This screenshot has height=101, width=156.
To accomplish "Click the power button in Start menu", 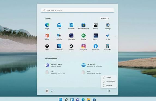I will pos(109,91).
